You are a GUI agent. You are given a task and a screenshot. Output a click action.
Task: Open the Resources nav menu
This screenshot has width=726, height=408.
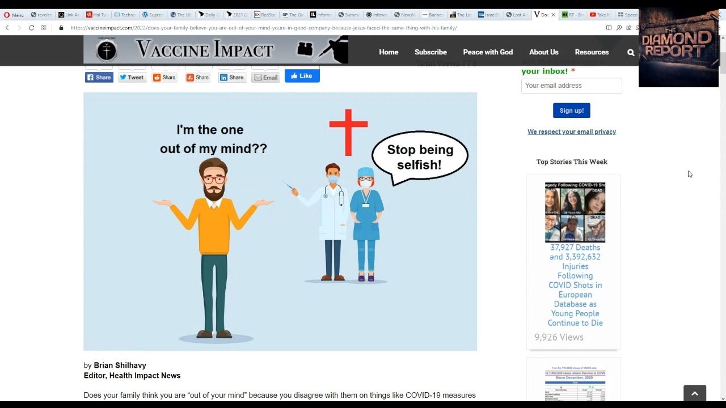coord(592,52)
